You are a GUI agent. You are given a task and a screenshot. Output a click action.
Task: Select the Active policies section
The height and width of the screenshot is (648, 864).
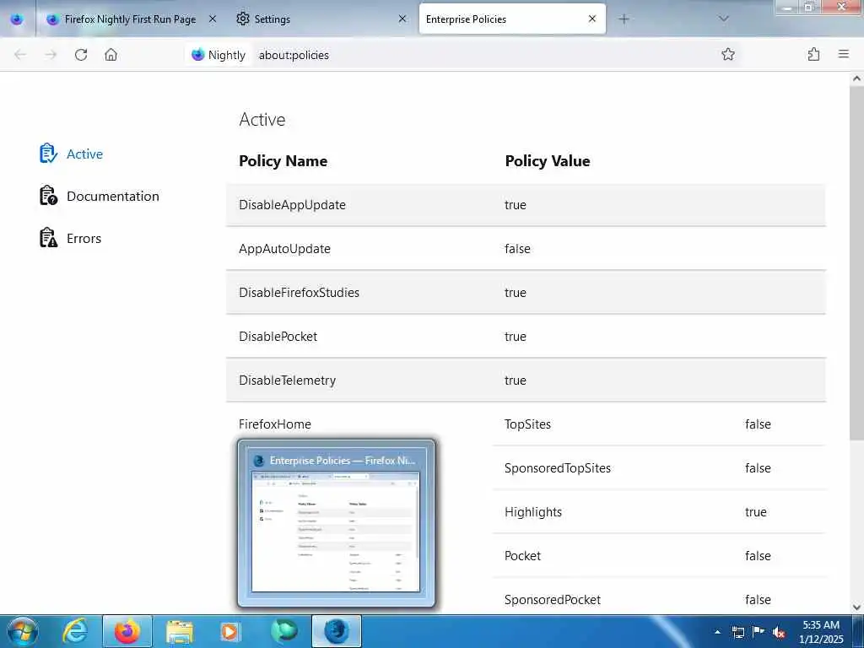(72, 154)
